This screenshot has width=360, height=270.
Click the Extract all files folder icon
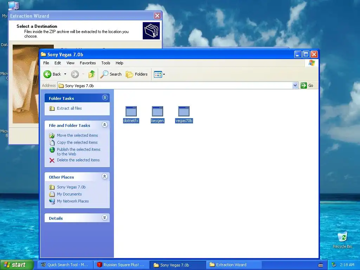pyautogui.click(x=52, y=108)
